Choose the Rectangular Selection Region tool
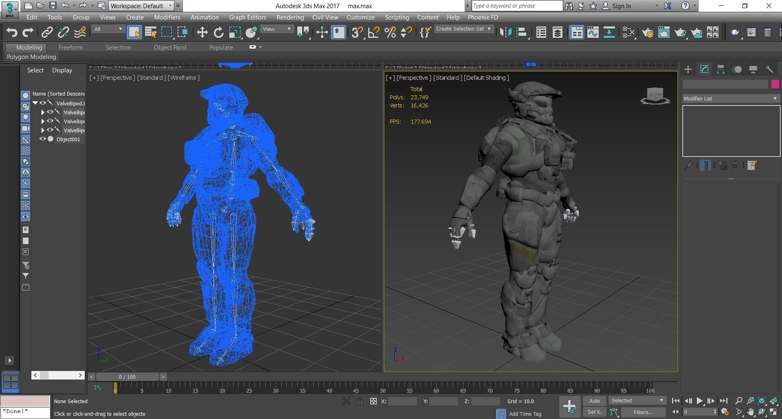The width and height of the screenshot is (782, 419). click(167, 32)
